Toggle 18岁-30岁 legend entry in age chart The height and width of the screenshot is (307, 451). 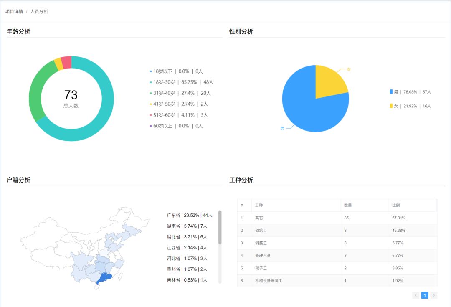point(181,82)
